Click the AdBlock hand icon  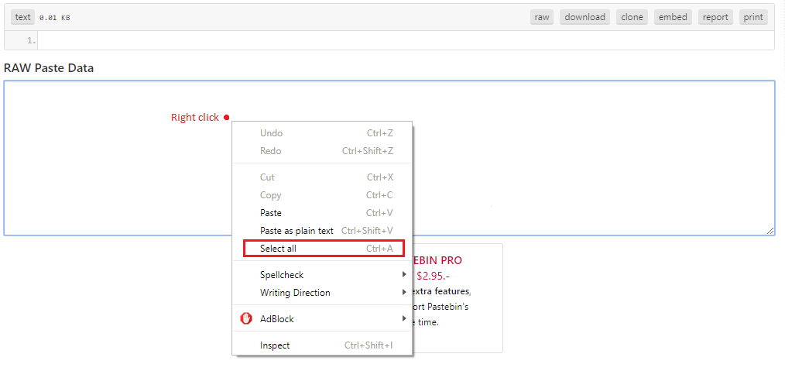(x=246, y=318)
